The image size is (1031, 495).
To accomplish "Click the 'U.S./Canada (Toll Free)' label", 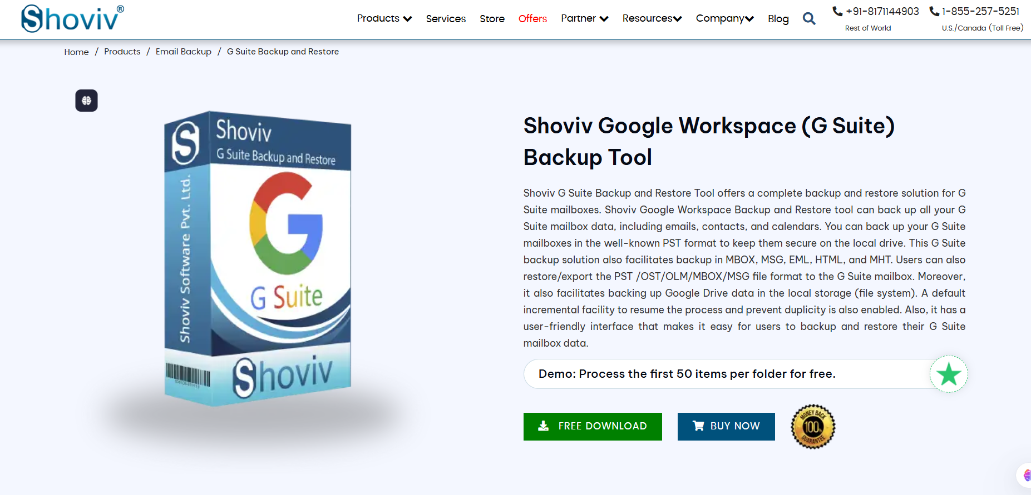I will pos(983,28).
